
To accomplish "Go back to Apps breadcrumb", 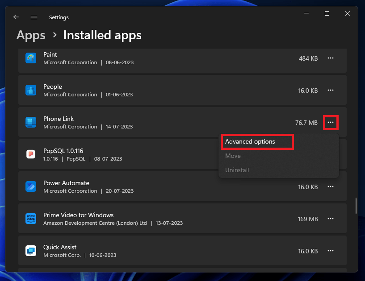I will pyautogui.click(x=31, y=35).
